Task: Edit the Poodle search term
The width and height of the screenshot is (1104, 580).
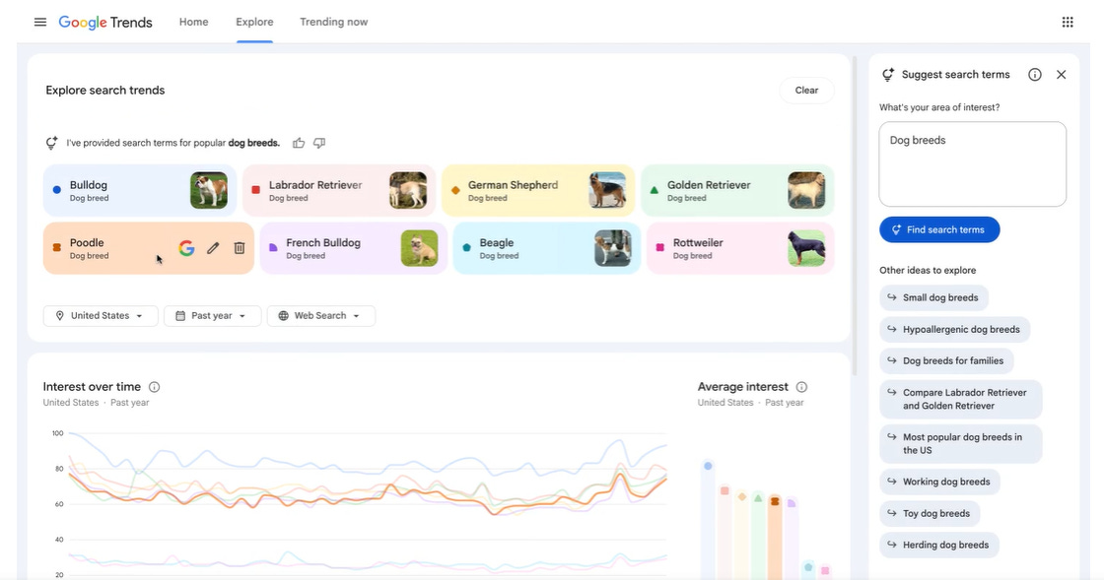Action: [x=213, y=248]
